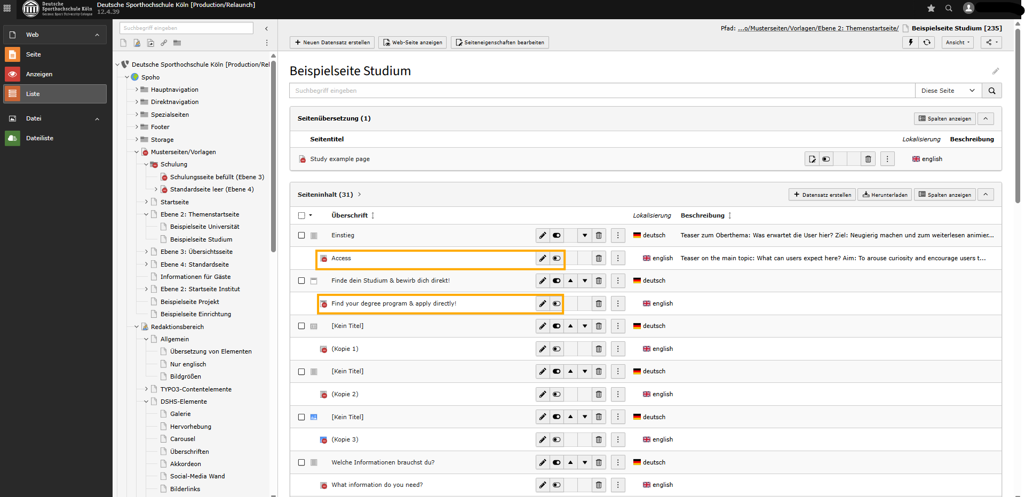Move 'Finde dein Studium' element up
Viewport: 1025px width, 497px height.
(x=570, y=281)
